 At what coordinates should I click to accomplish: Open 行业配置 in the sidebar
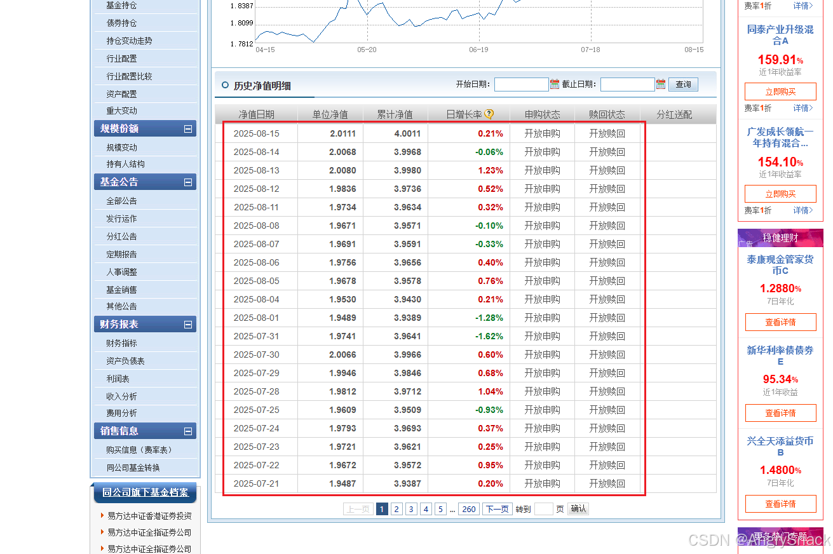pyautogui.click(x=121, y=58)
